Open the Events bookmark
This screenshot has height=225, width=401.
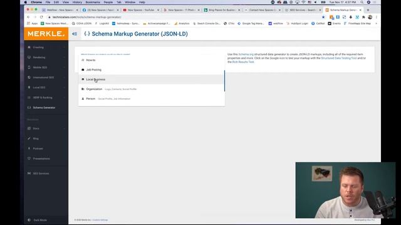[x=334, y=24]
